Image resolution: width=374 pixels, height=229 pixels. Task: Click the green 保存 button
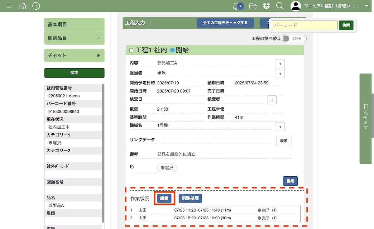point(74,73)
